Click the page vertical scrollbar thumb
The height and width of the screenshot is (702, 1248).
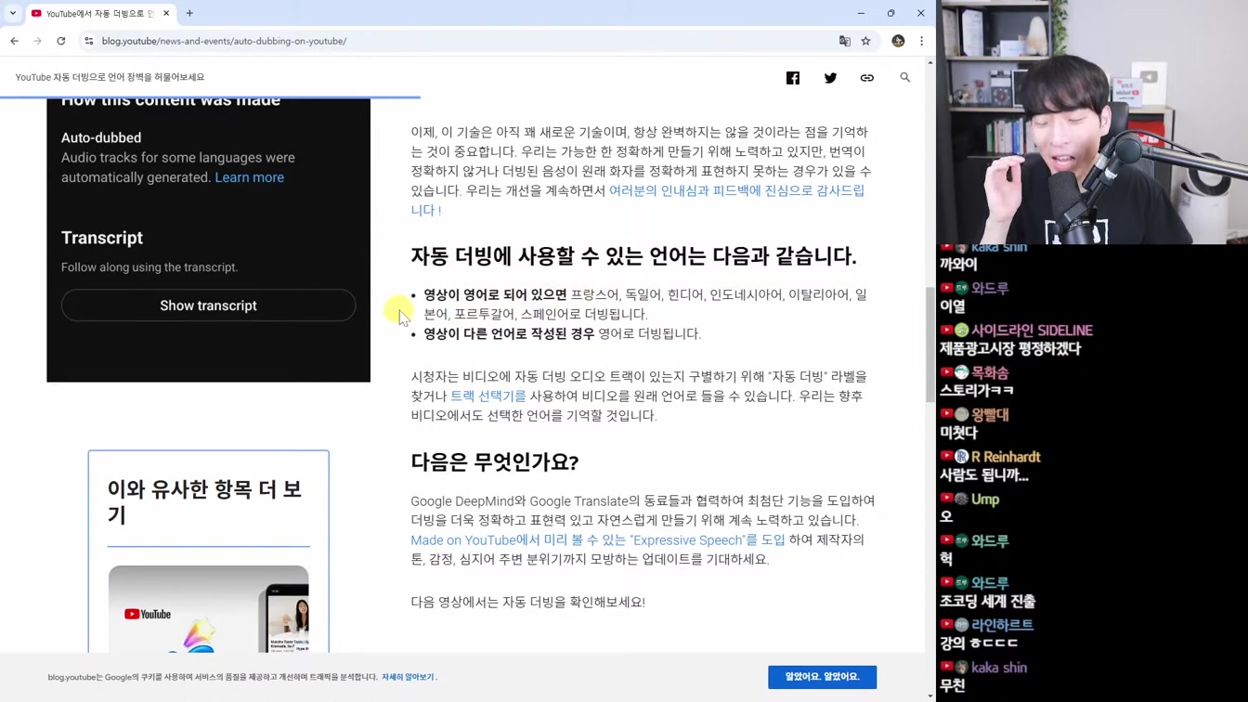(x=930, y=344)
